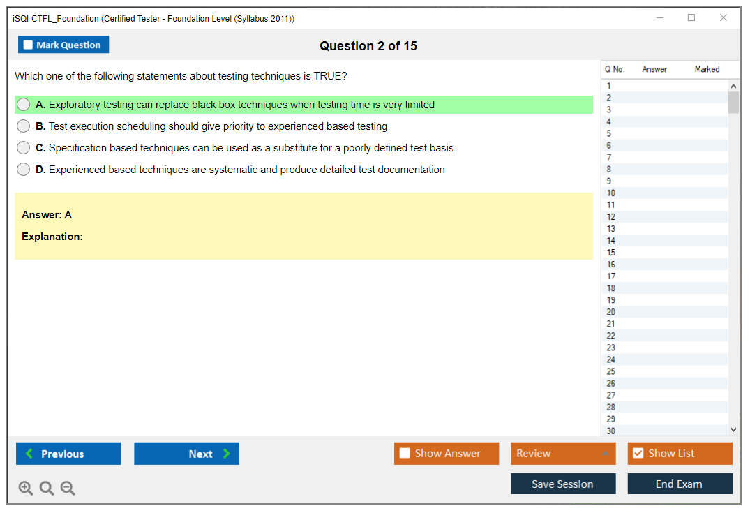The image size is (750, 513).
Task: Go back to the Previous question
Action: pos(68,454)
